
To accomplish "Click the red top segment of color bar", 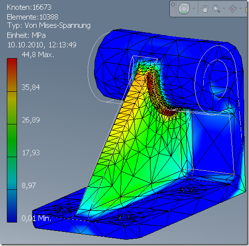I will pos(12,75).
